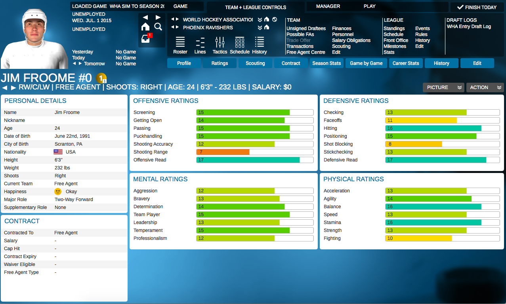The image size is (506, 304).
Task: Click the gold draft medal badge
Action: (x=101, y=78)
